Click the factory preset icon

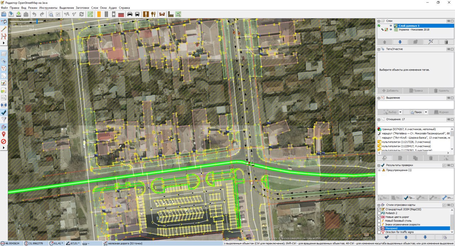coord(171,14)
